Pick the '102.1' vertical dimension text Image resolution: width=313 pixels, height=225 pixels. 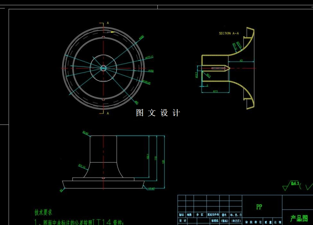[x=148, y=157]
